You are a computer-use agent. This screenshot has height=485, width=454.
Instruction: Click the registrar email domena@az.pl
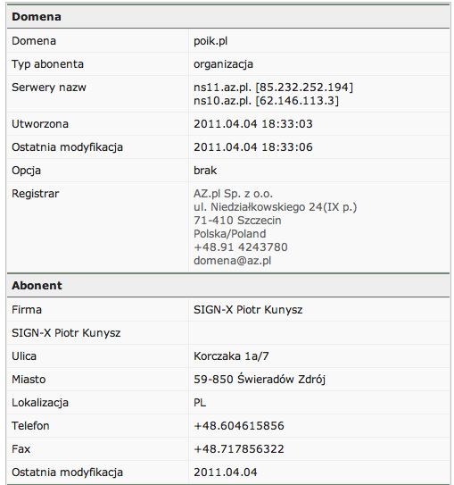(x=232, y=261)
